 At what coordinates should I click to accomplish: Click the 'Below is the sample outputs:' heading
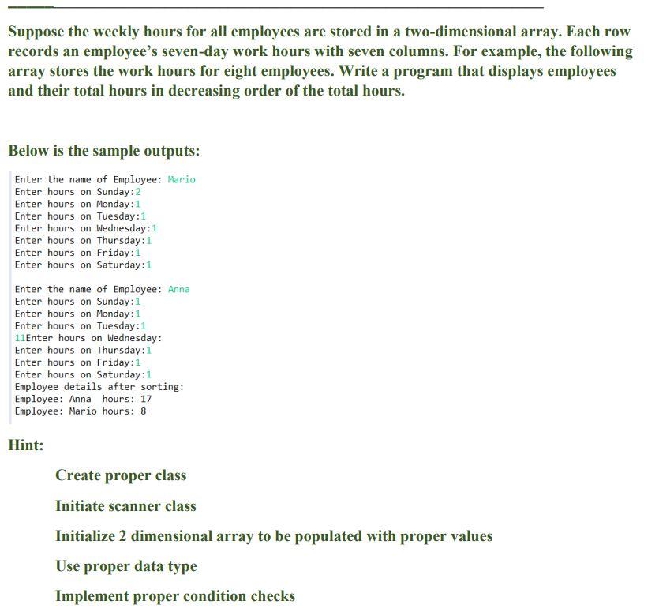[104, 151]
